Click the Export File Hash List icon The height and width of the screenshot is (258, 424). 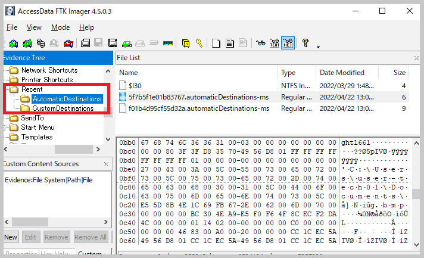(230, 43)
